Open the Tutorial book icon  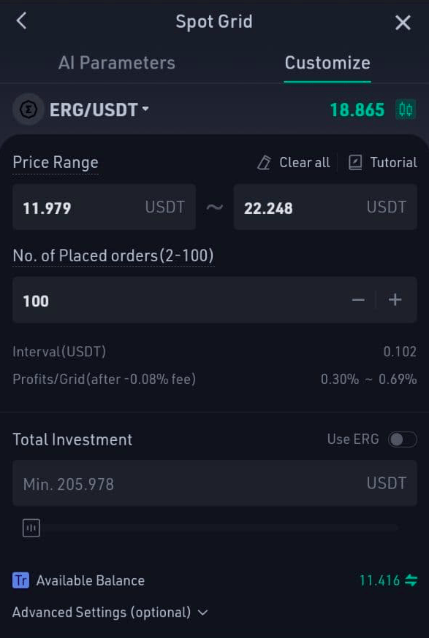pos(356,162)
